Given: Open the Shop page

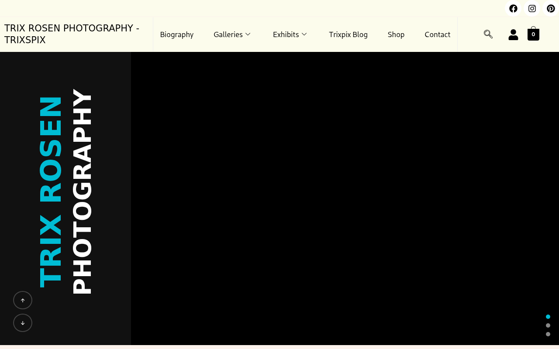Looking at the screenshot, I should (x=396, y=34).
